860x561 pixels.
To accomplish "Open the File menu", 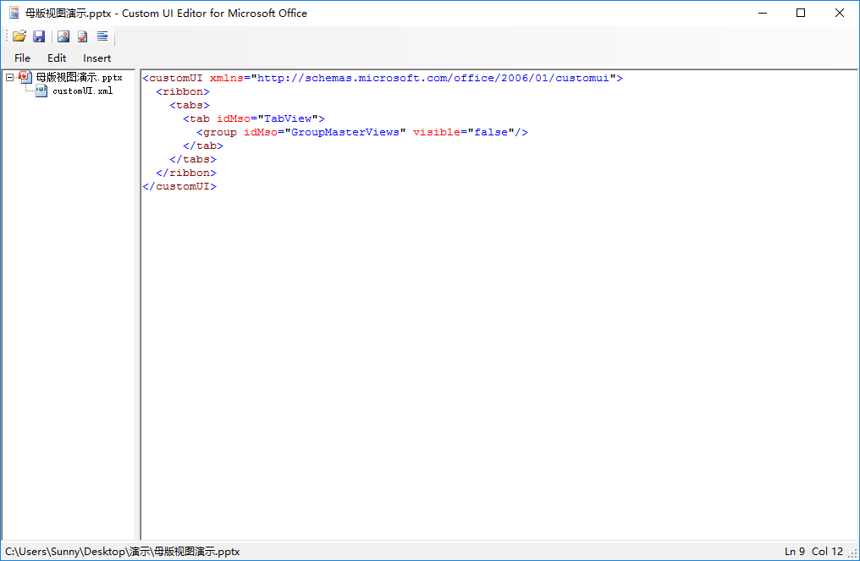I will [x=23, y=58].
